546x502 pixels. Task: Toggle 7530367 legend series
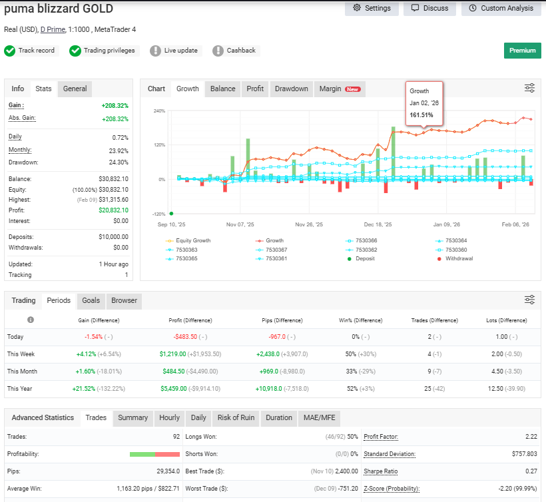[271, 250]
